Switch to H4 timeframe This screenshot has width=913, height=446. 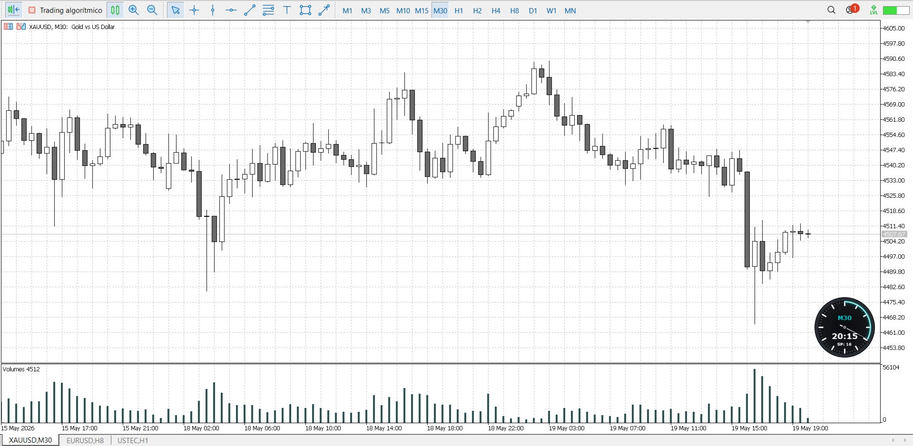[496, 10]
